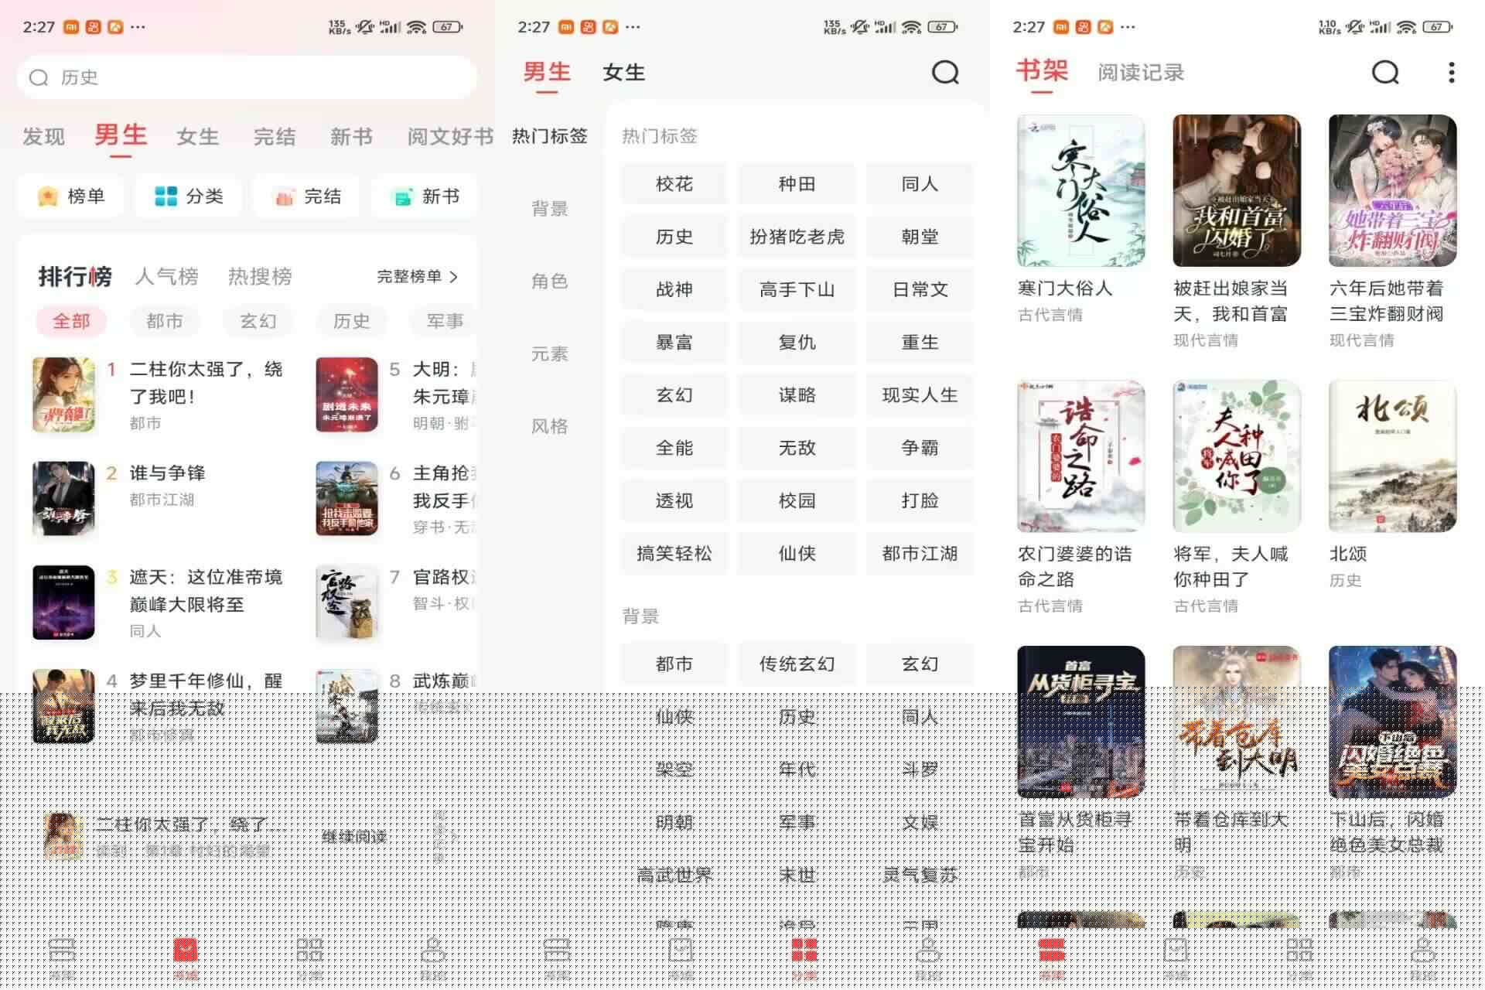Tap the 高手下山 tag
Screen dimensions: 1485x990
click(x=797, y=289)
